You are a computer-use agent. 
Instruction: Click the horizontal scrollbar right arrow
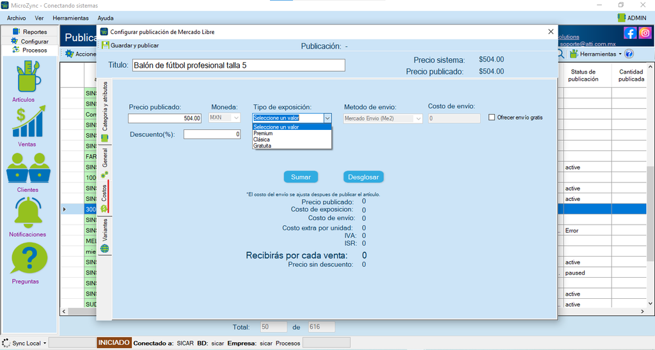[x=642, y=311]
